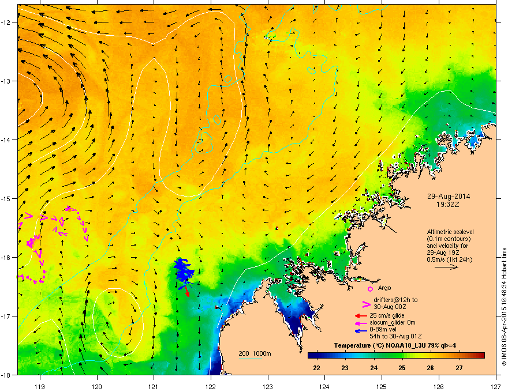Click the black 0.5m/s velocity scale arrow
This screenshot has width=508, height=392.
pos(446,267)
